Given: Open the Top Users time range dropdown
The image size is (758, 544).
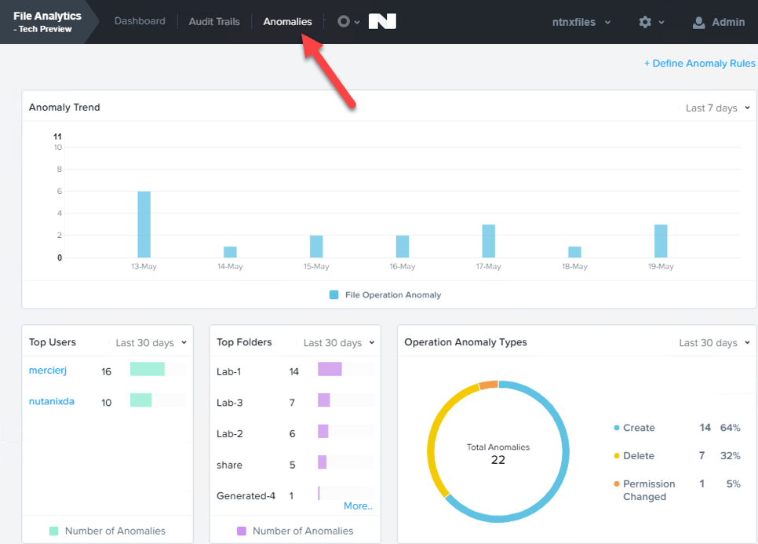Looking at the screenshot, I should tap(148, 342).
